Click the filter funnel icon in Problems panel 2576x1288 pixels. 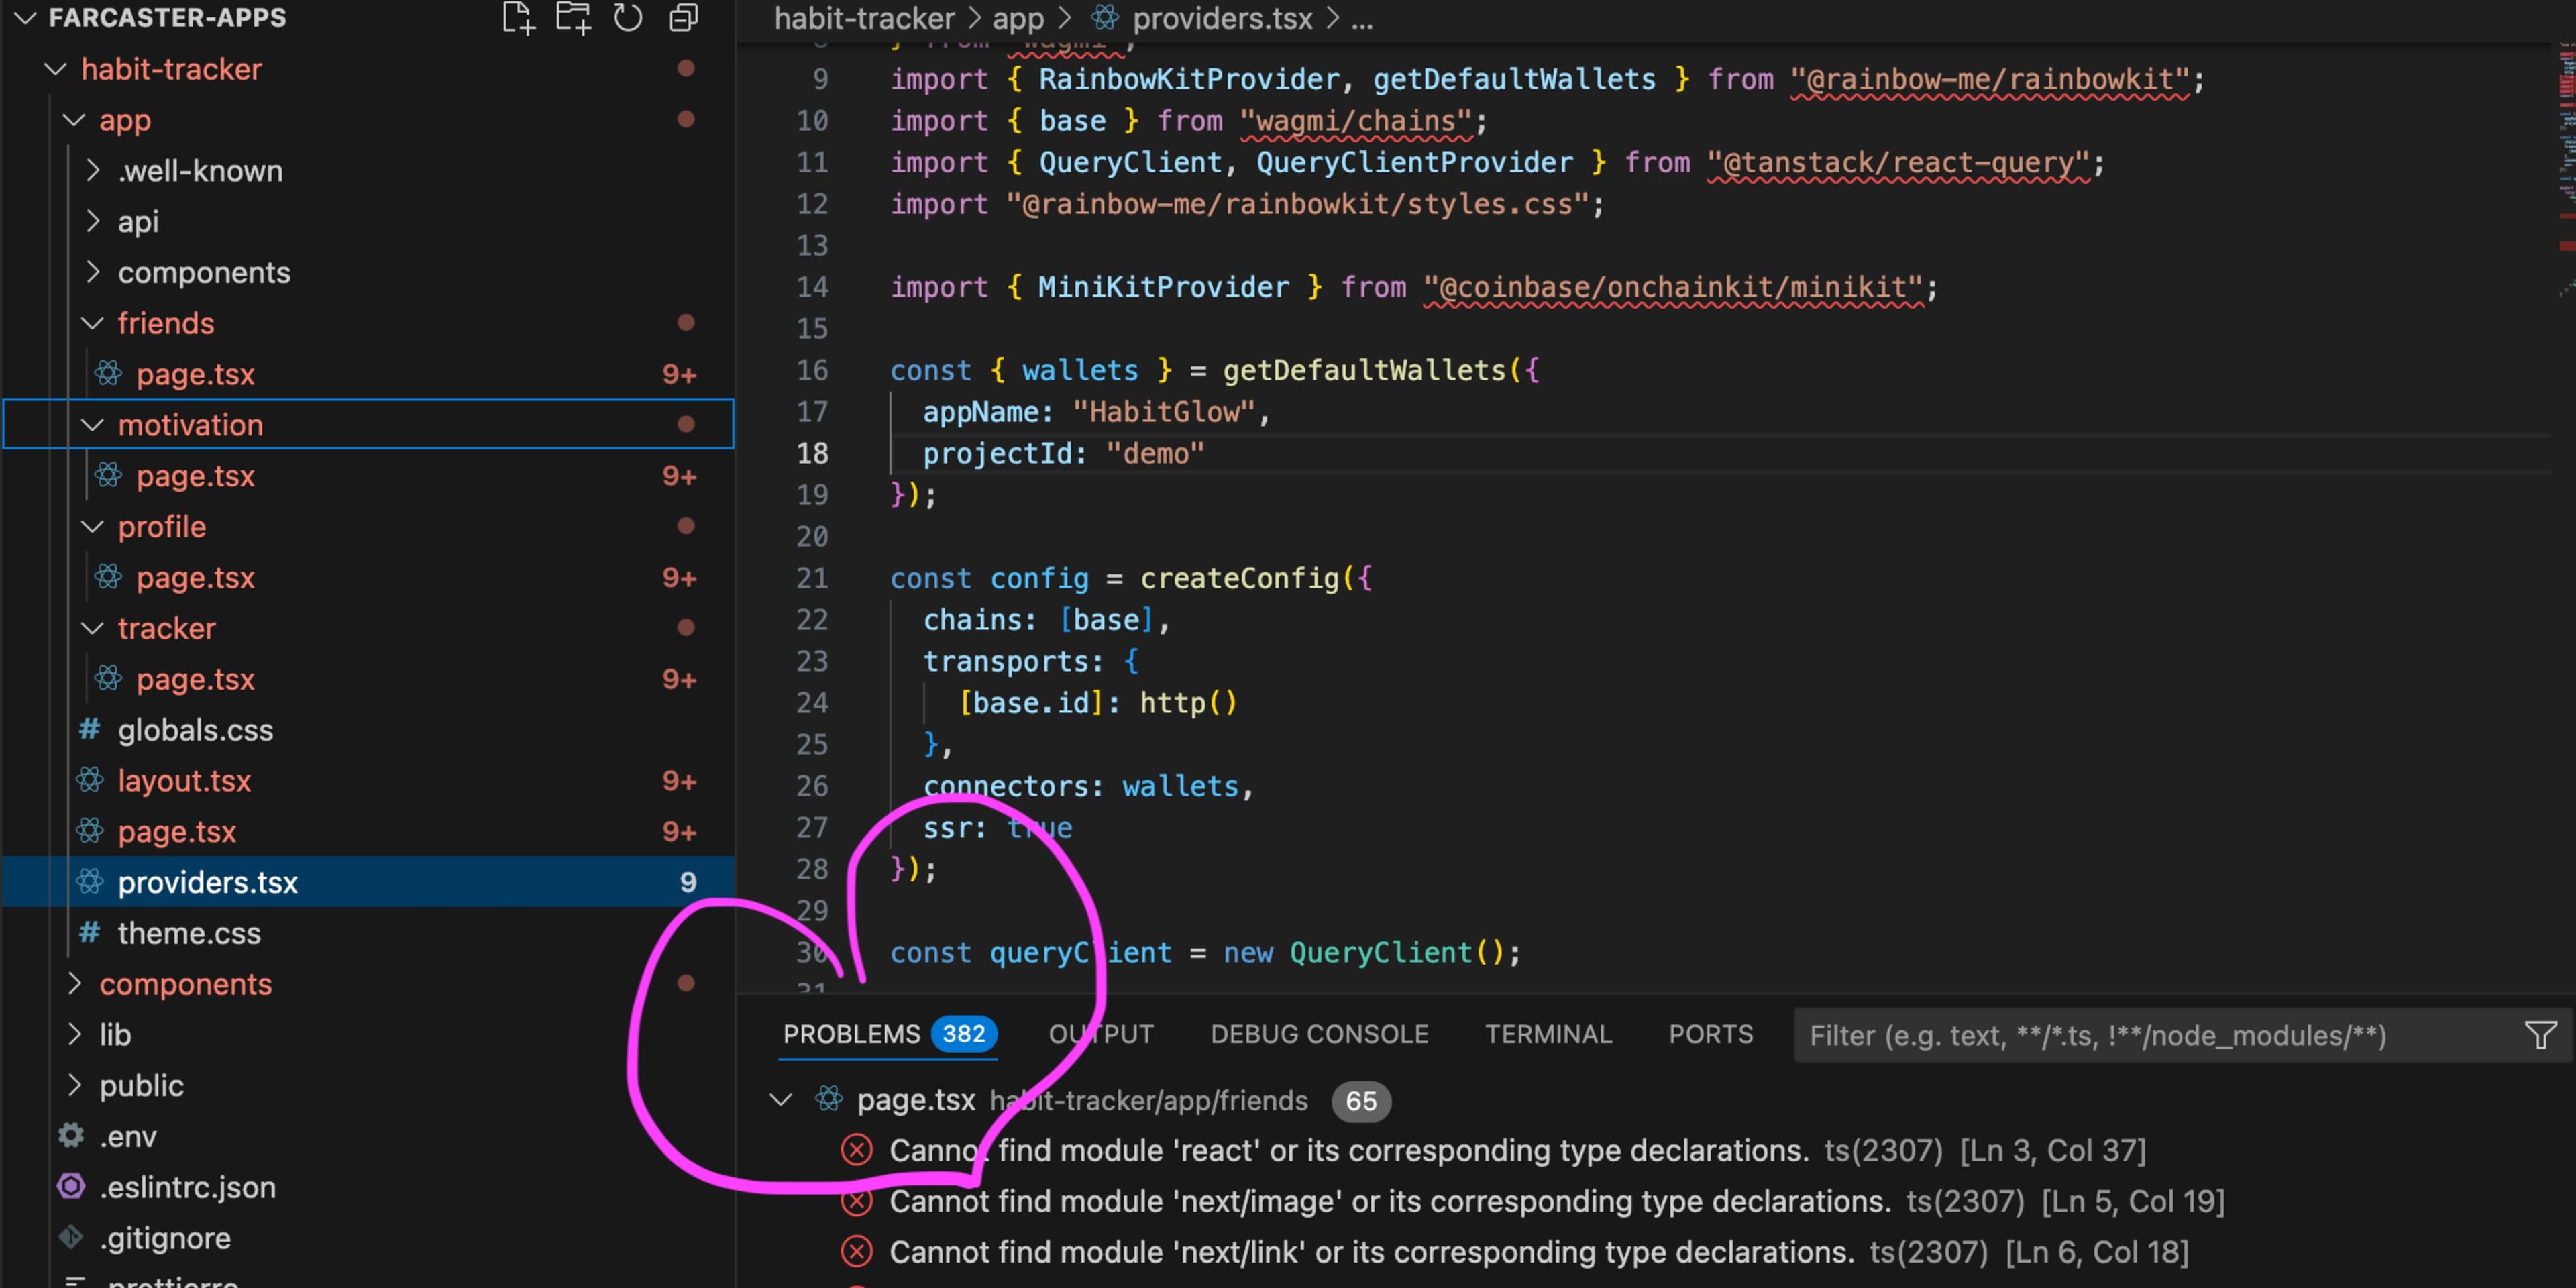pos(2540,1035)
